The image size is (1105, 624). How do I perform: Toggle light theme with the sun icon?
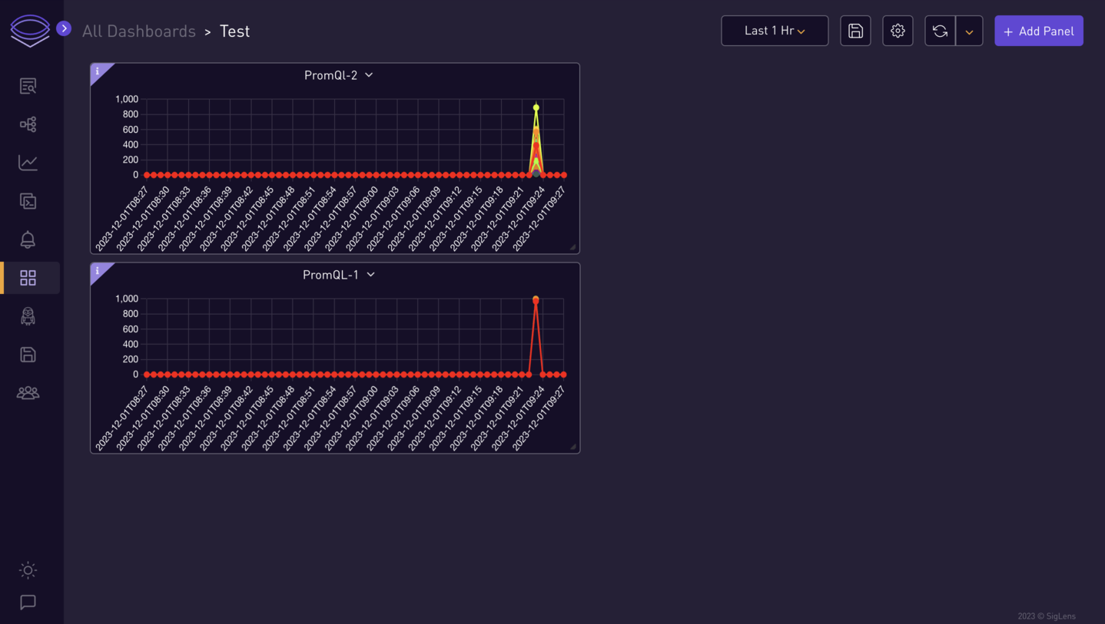click(x=28, y=570)
